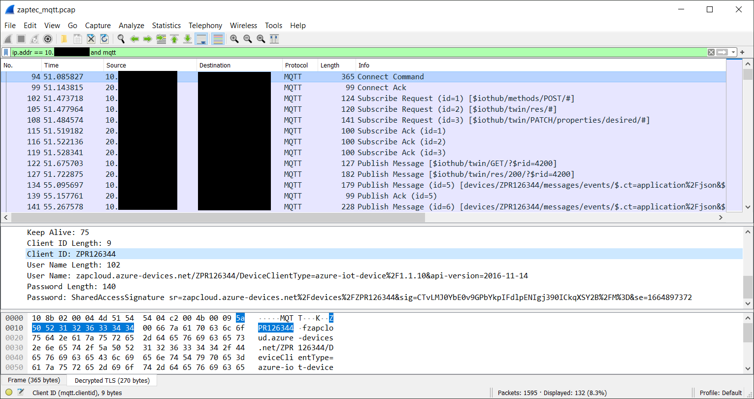Add a filter button with plus icon
Image resolution: width=754 pixels, height=399 pixels.
click(x=742, y=52)
